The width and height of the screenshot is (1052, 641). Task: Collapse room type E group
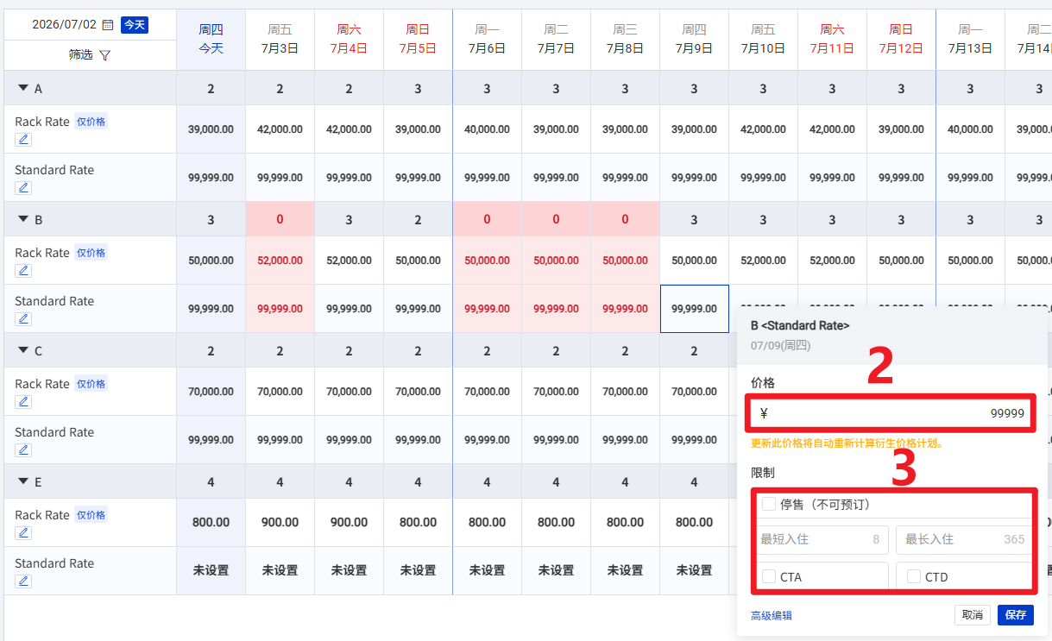[x=23, y=481]
